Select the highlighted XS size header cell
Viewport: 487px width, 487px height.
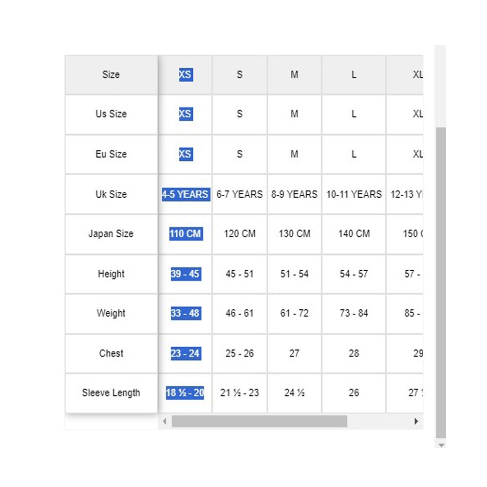(x=186, y=75)
